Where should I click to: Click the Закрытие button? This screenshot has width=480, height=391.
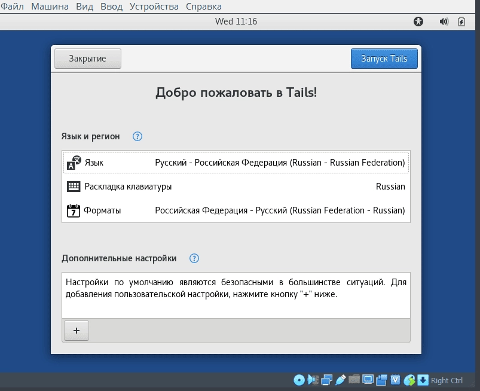pos(87,59)
